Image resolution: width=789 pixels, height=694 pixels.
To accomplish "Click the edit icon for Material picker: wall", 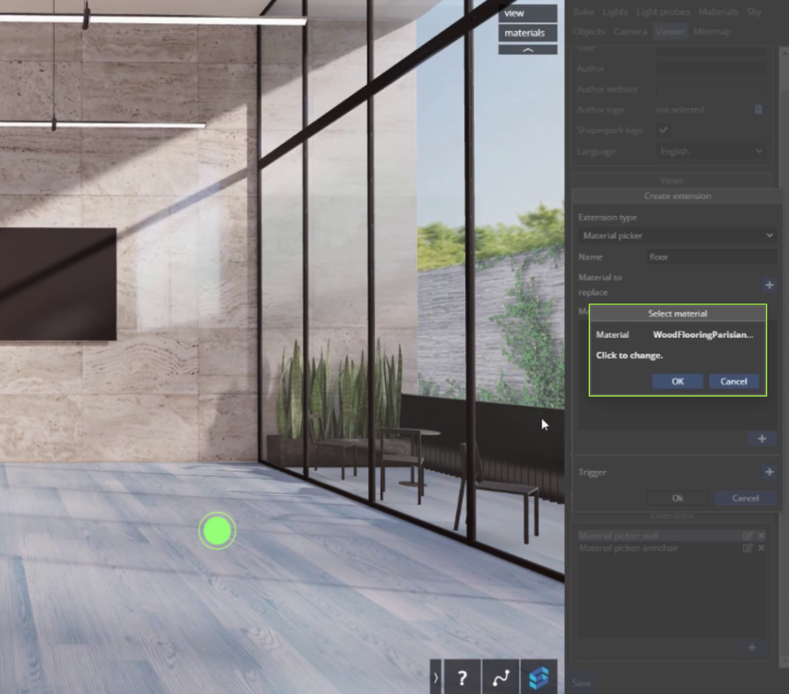I will 748,535.
